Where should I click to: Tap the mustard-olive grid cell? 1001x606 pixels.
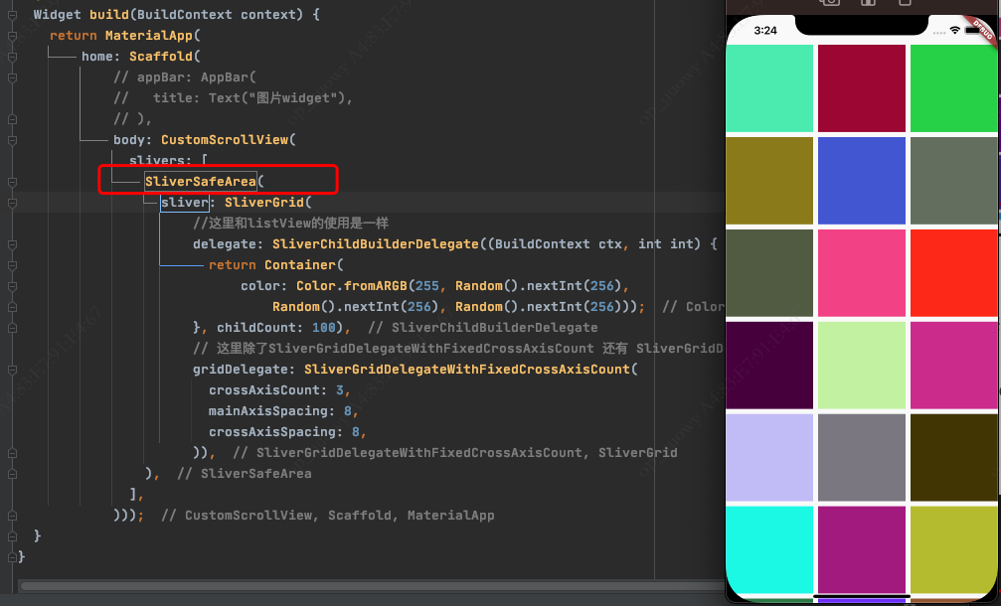769,181
